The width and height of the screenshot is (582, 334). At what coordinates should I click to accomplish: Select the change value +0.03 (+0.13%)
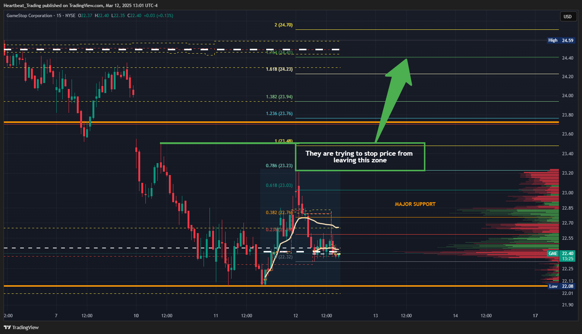pos(158,16)
